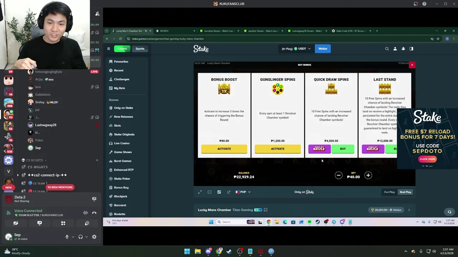The width and height of the screenshot is (458, 257).
Task: Switch to the bondota Stream browser tab
Action: click(218, 31)
